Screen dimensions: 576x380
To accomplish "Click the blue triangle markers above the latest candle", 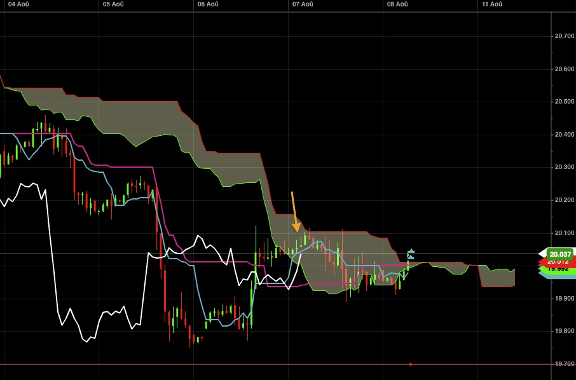I will click(x=411, y=254).
